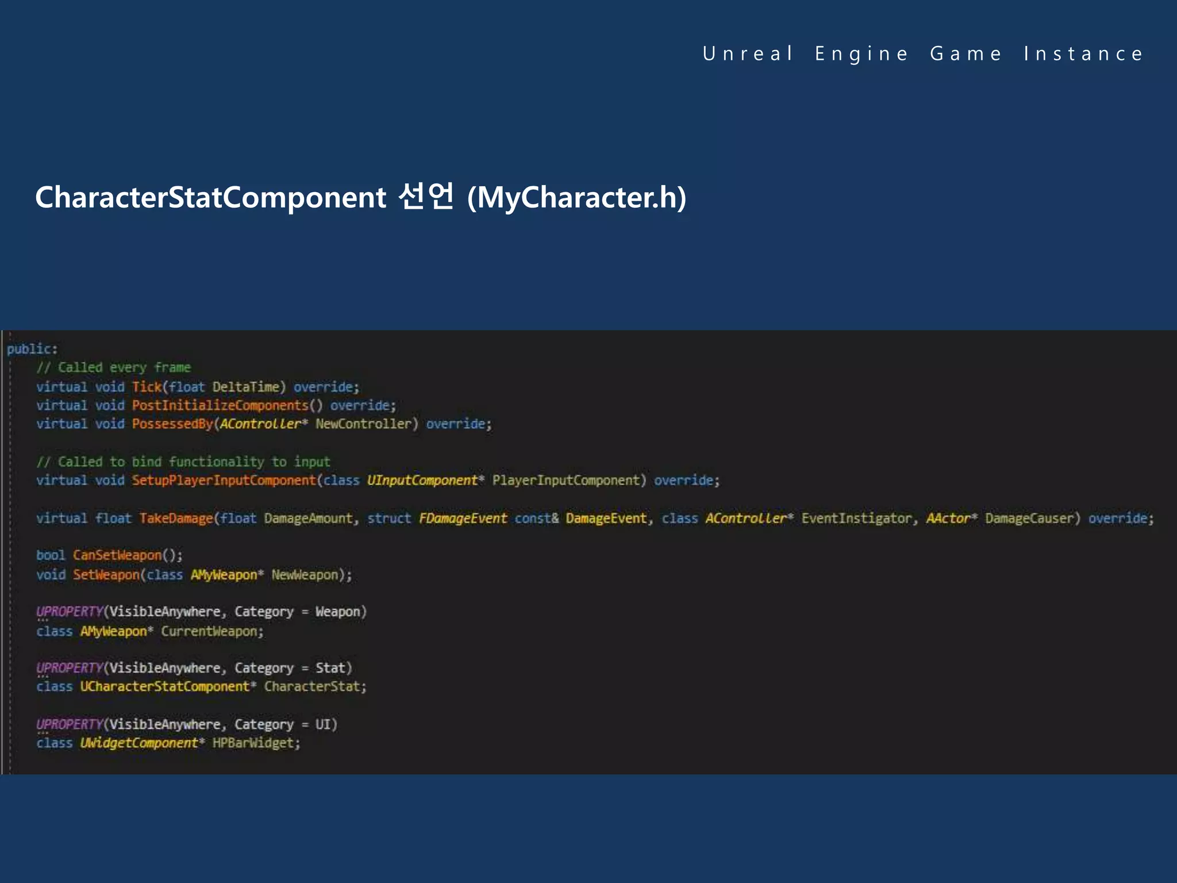Screen dimensions: 1177x883
Task: Click SetupPlayerInputComponent function name
Action: [224, 480]
